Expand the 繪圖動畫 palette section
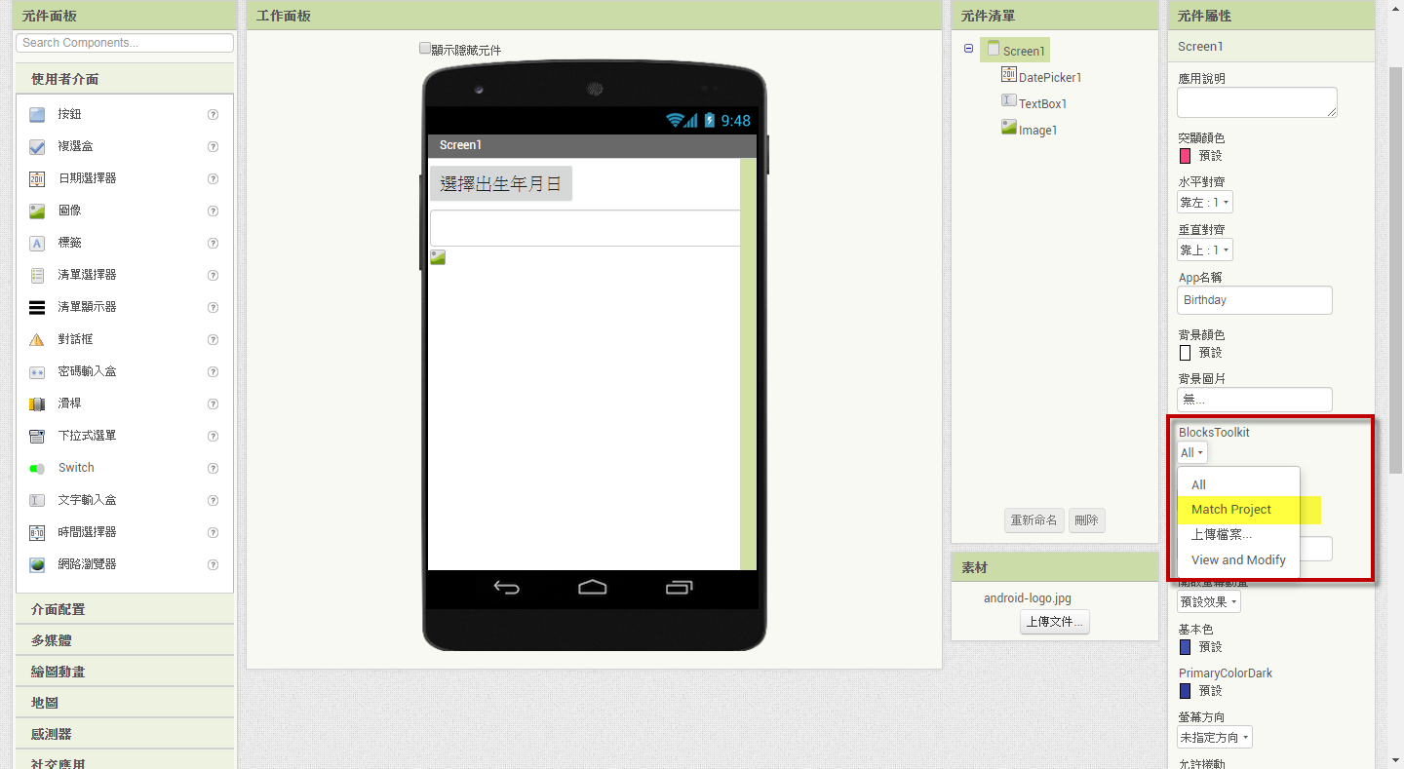1404x769 pixels. click(x=125, y=672)
